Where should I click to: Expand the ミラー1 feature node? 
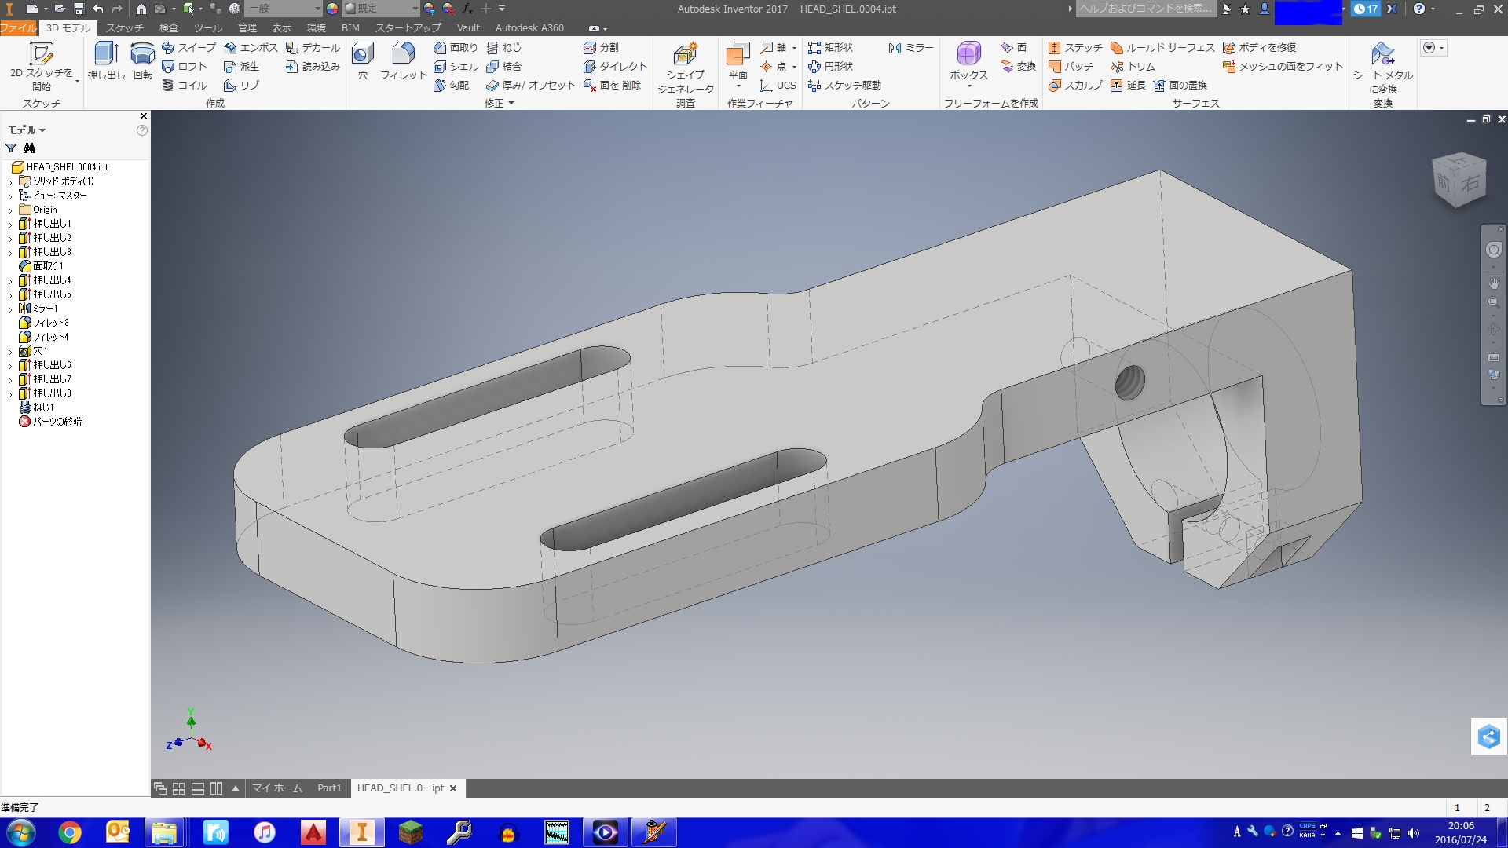pos(10,309)
